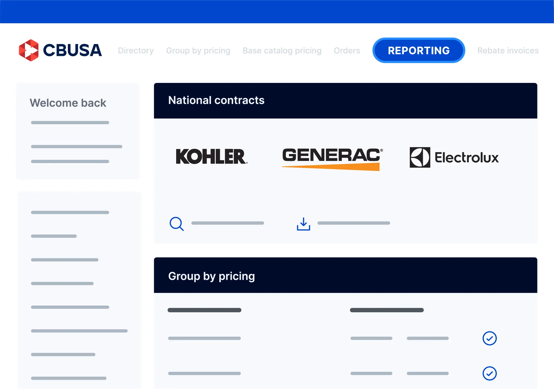Click the placeholder line next to search icon
The width and height of the screenshot is (554, 389).
(228, 223)
